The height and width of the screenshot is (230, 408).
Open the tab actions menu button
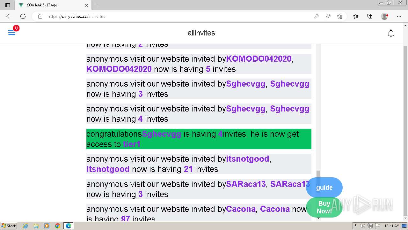click(8, 5)
